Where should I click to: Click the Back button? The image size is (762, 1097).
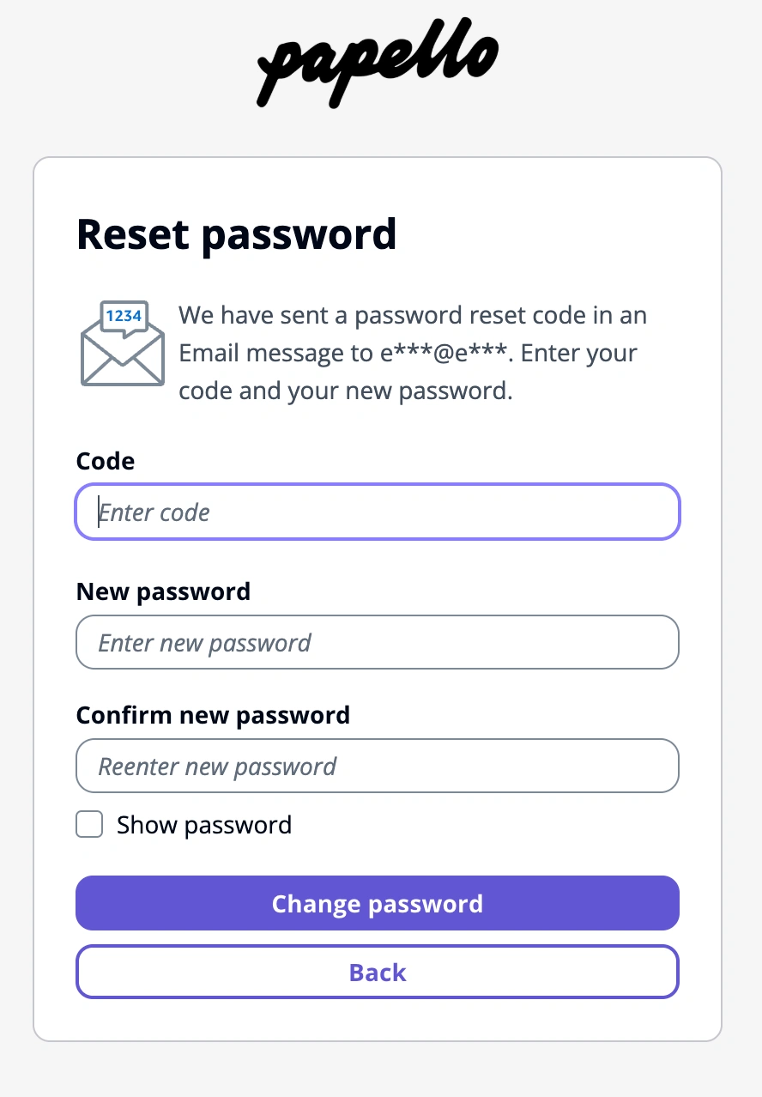coord(378,972)
